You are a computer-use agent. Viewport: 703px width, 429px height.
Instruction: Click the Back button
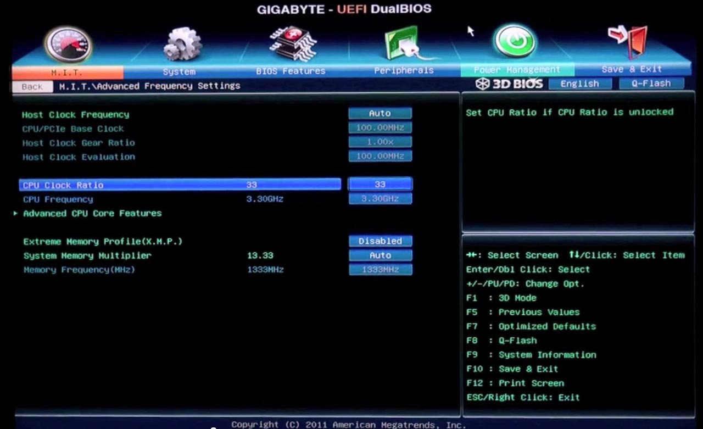pyautogui.click(x=32, y=86)
